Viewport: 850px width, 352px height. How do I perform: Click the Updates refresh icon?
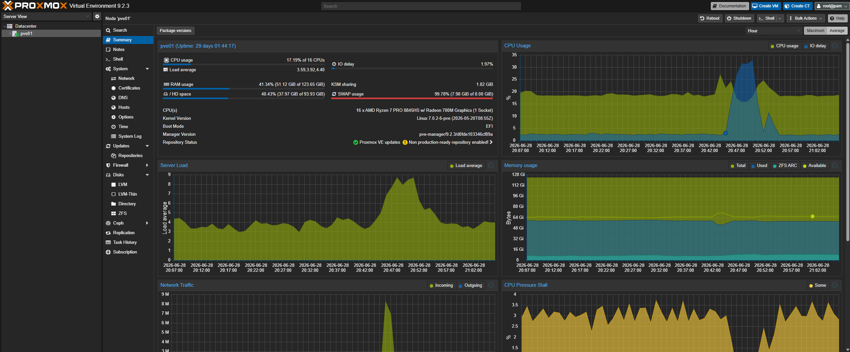pos(108,146)
